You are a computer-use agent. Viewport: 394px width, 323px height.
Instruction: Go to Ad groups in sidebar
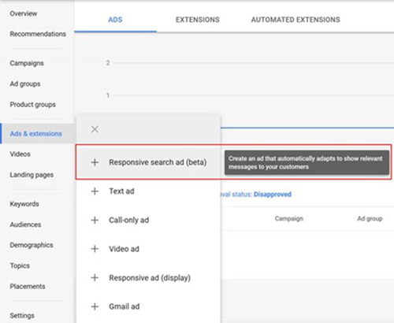point(25,84)
